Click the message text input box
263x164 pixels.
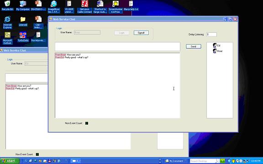pyautogui.click(x=118, y=46)
